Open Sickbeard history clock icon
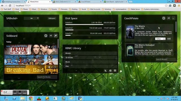The height and width of the screenshot is (101, 181). click(x=46, y=36)
